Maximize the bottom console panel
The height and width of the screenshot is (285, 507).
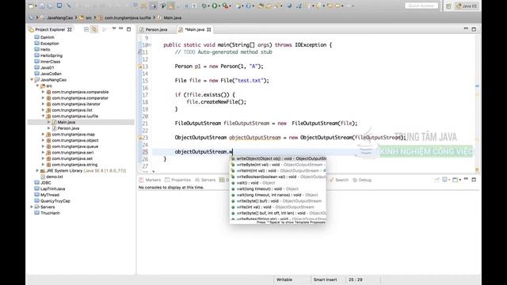click(474, 180)
